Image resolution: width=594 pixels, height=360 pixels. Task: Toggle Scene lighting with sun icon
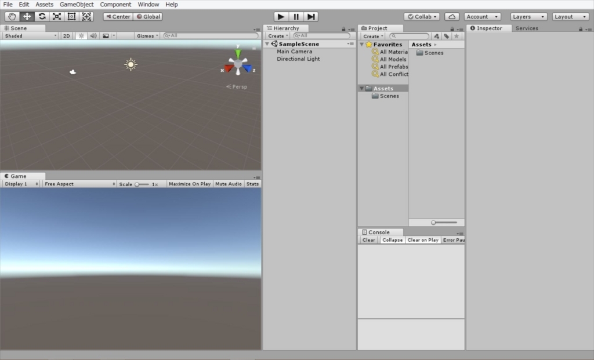(81, 36)
